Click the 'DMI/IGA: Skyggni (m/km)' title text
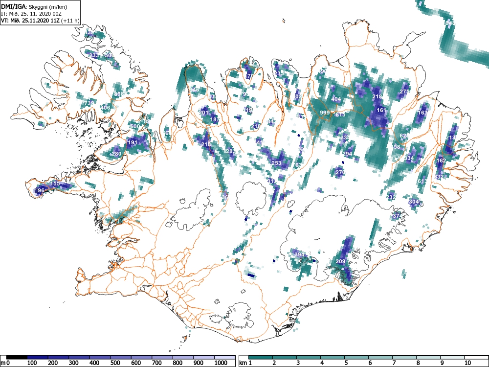Screen dimensions: 489x367 pyautogui.click(x=34, y=6)
